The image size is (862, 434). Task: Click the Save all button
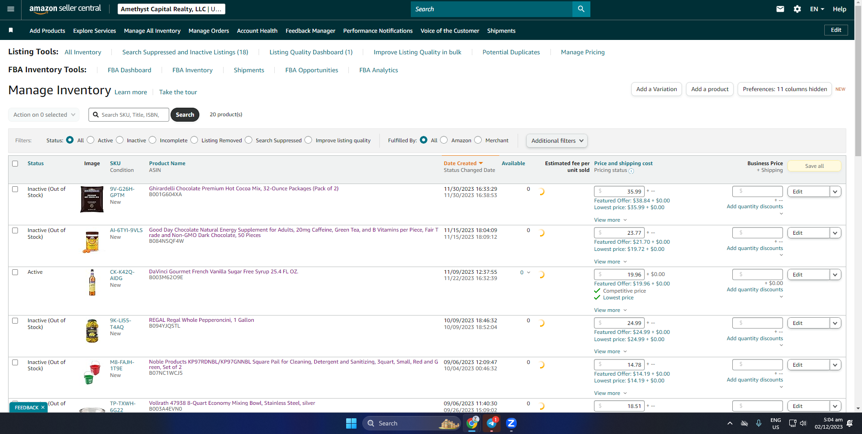coord(814,166)
